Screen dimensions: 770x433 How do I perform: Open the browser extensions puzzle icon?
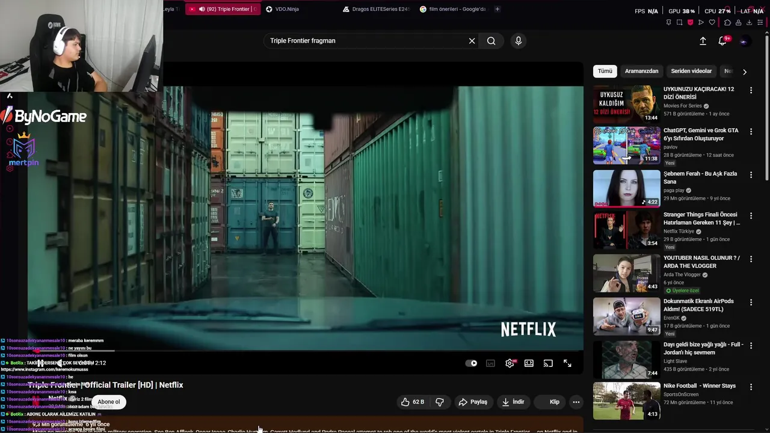pyautogui.click(x=727, y=22)
